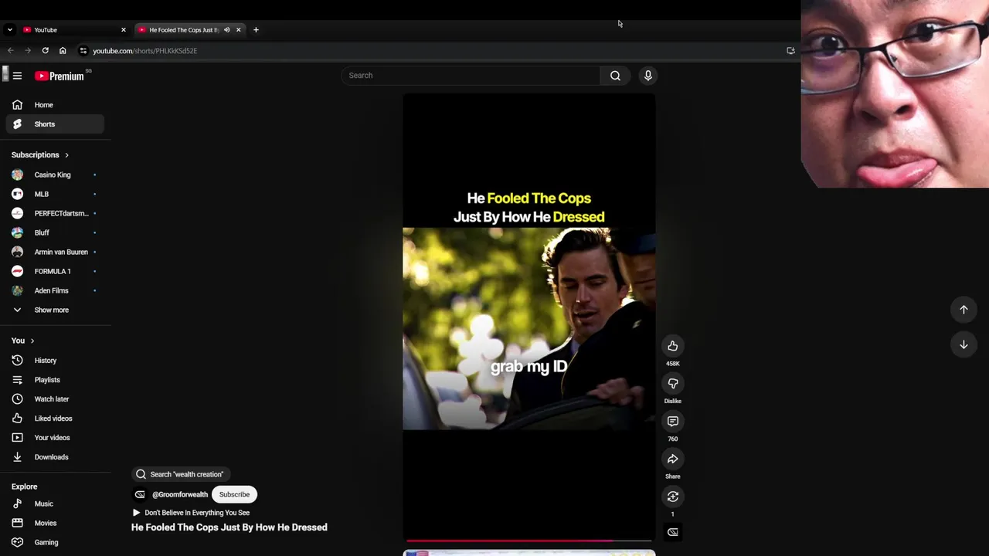989x556 pixels.
Task: Open Casino King channel subscription
Action: (55, 175)
